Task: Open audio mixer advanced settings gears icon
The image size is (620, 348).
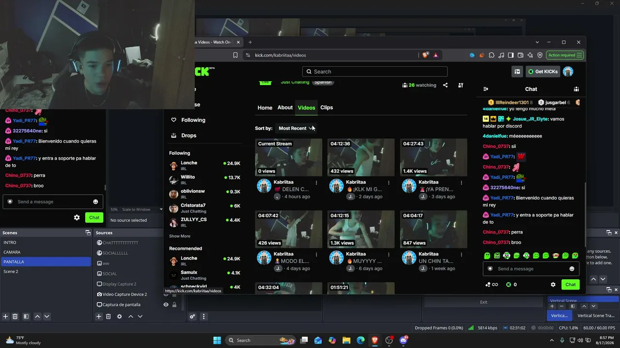Action: click(192, 317)
